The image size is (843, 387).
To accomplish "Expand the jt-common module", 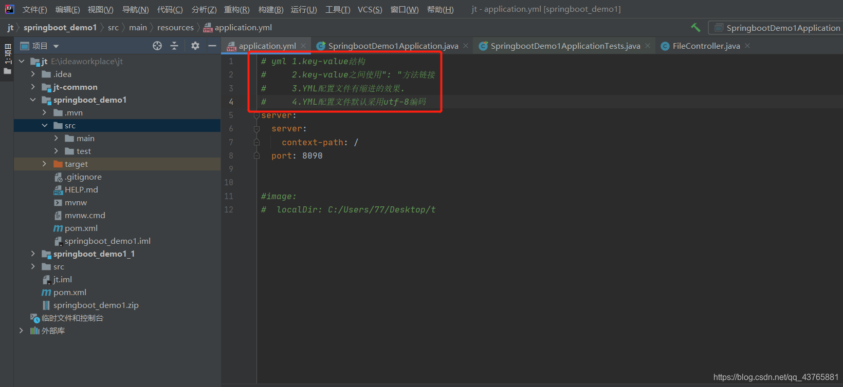I will tap(33, 87).
